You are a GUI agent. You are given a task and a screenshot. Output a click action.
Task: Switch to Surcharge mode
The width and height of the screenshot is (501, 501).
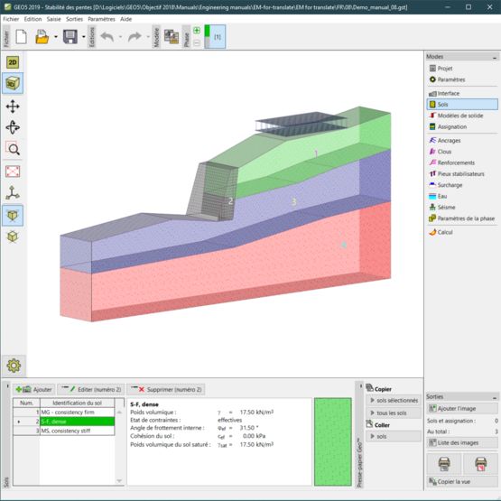[x=462, y=185]
